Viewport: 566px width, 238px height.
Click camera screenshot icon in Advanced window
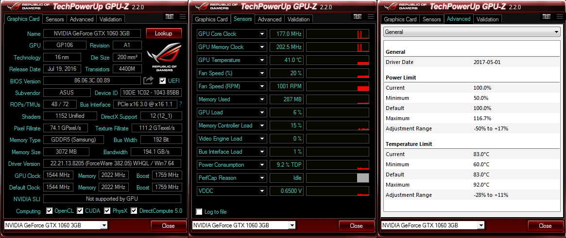pos(547,16)
